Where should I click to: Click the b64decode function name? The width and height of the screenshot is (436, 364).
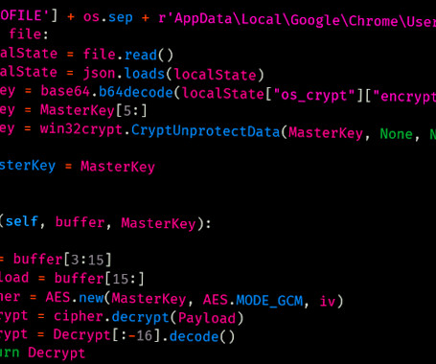136,93
